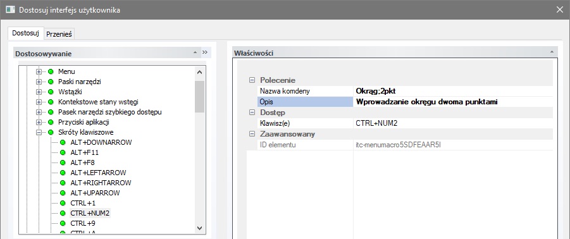Click tree scrollbar up arrow
The width and height of the screenshot is (570, 239).
[199, 72]
